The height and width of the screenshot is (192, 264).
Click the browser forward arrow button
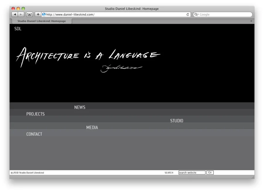[x=21, y=14]
